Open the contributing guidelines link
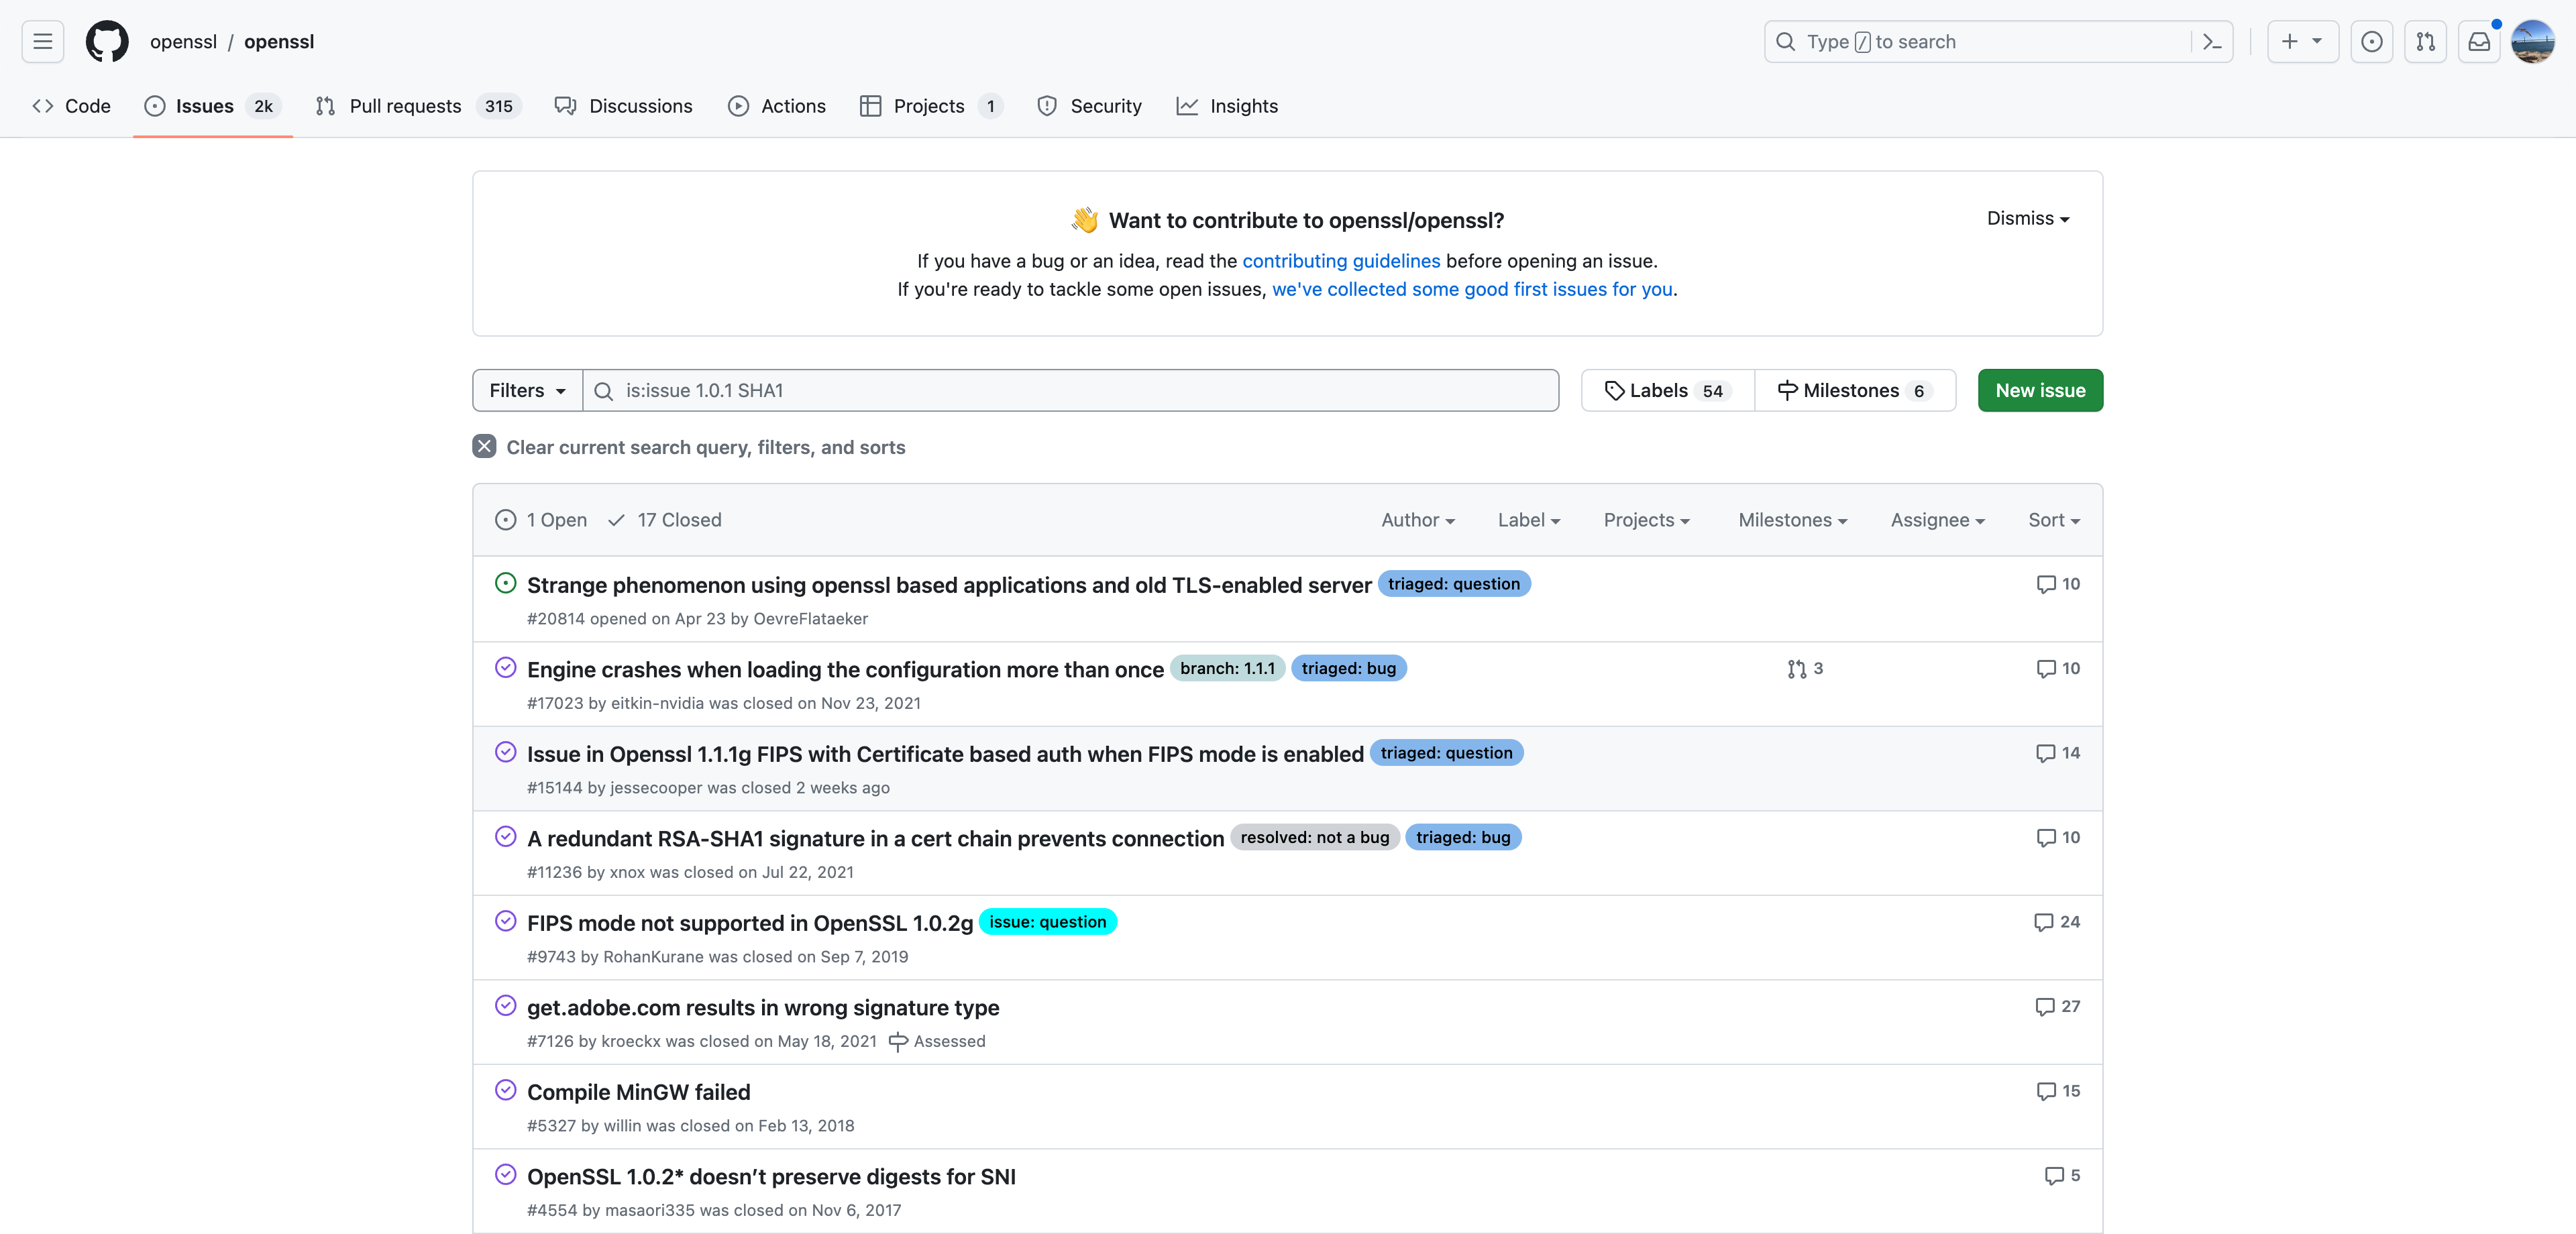This screenshot has width=2576, height=1234. click(x=1340, y=261)
